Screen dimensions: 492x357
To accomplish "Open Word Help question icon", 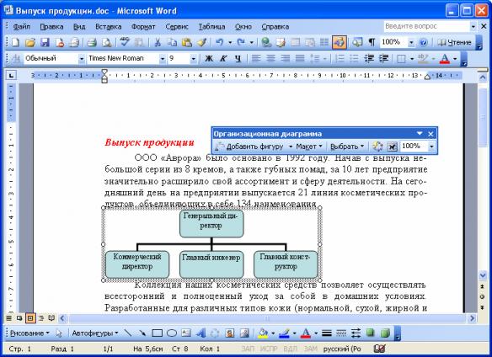I will click(423, 42).
